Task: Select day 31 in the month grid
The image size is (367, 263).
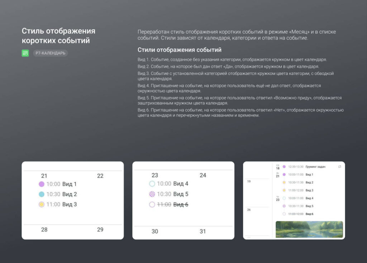Action: click(x=203, y=231)
